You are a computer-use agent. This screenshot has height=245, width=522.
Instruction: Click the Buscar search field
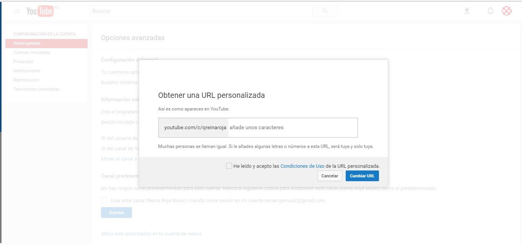[x=201, y=11]
